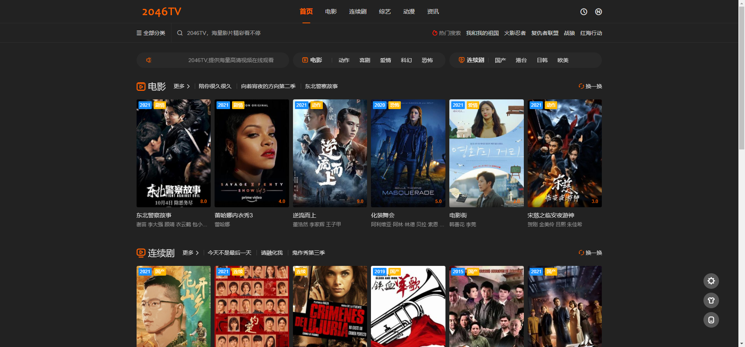Viewport: 745px width, 347px height.
Task: Open the 电影 pill category link
Action: point(312,60)
